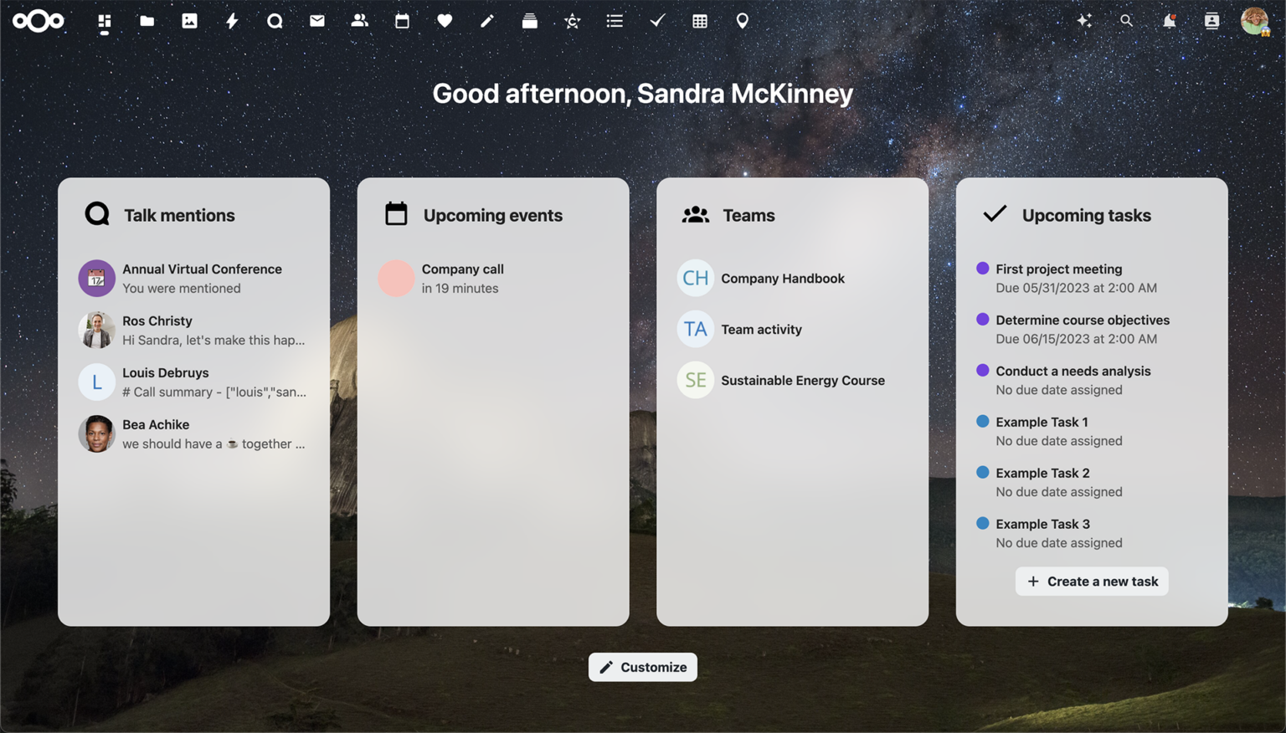The width and height of the screenshot is (1286, 733).
Task: Click the notifications bell icon
Action: click(x=1169, y=21)
